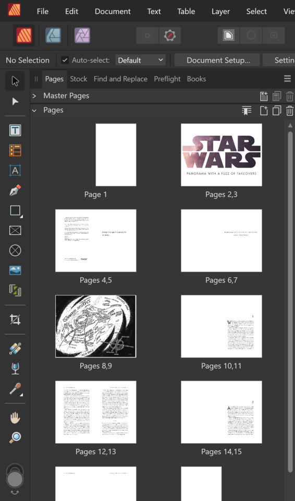The height and width of the screenshot is (501, 295).
Task: Select the Transparency wine glass tool
Action: pos(15,368)
